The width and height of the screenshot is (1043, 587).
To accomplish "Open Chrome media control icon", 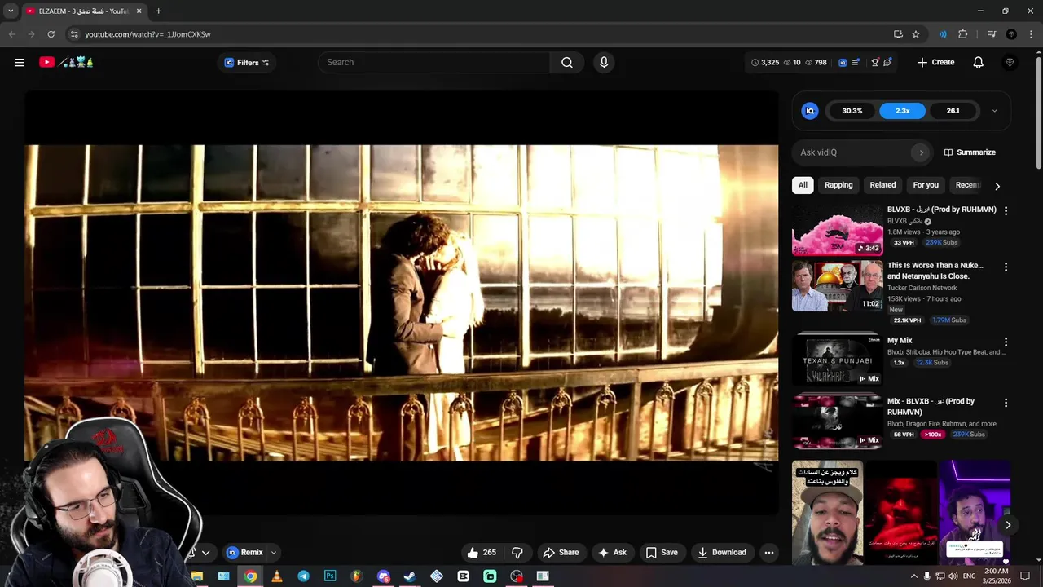I will pos(992,34).
